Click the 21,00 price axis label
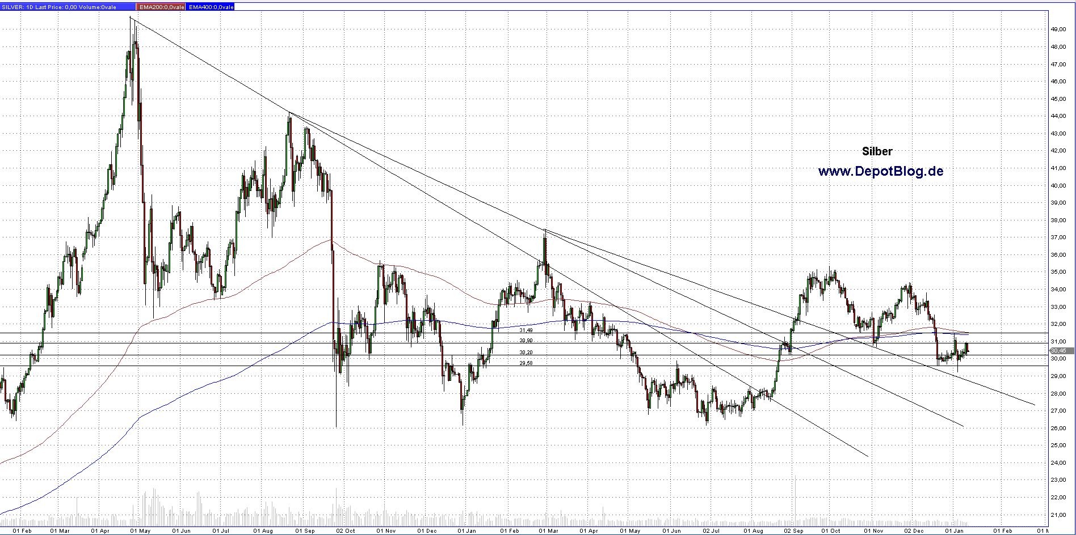Image resolution: width=1076 pixels, height=535 pixels. pyautogui.click(x=1058, y=515)
